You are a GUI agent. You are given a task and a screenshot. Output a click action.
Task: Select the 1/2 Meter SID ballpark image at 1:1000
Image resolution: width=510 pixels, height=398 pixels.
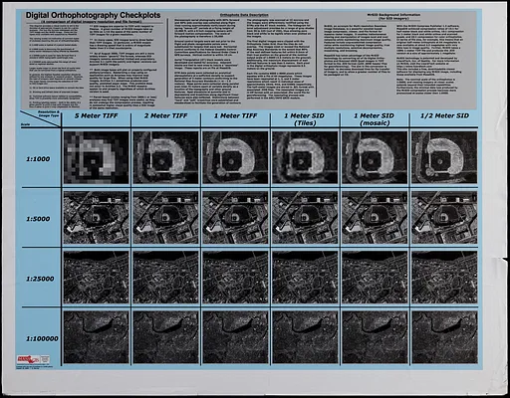(x=444, y=157)
